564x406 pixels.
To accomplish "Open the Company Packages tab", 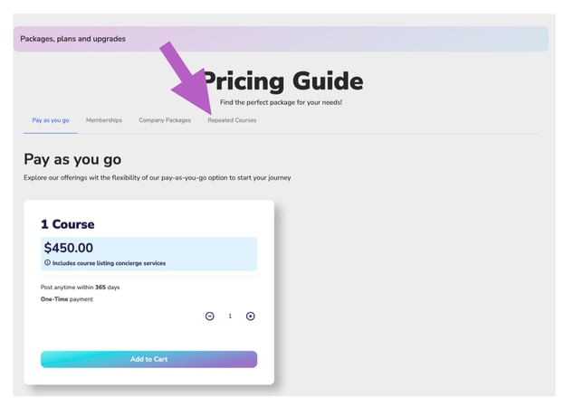I will coord(165,120).
